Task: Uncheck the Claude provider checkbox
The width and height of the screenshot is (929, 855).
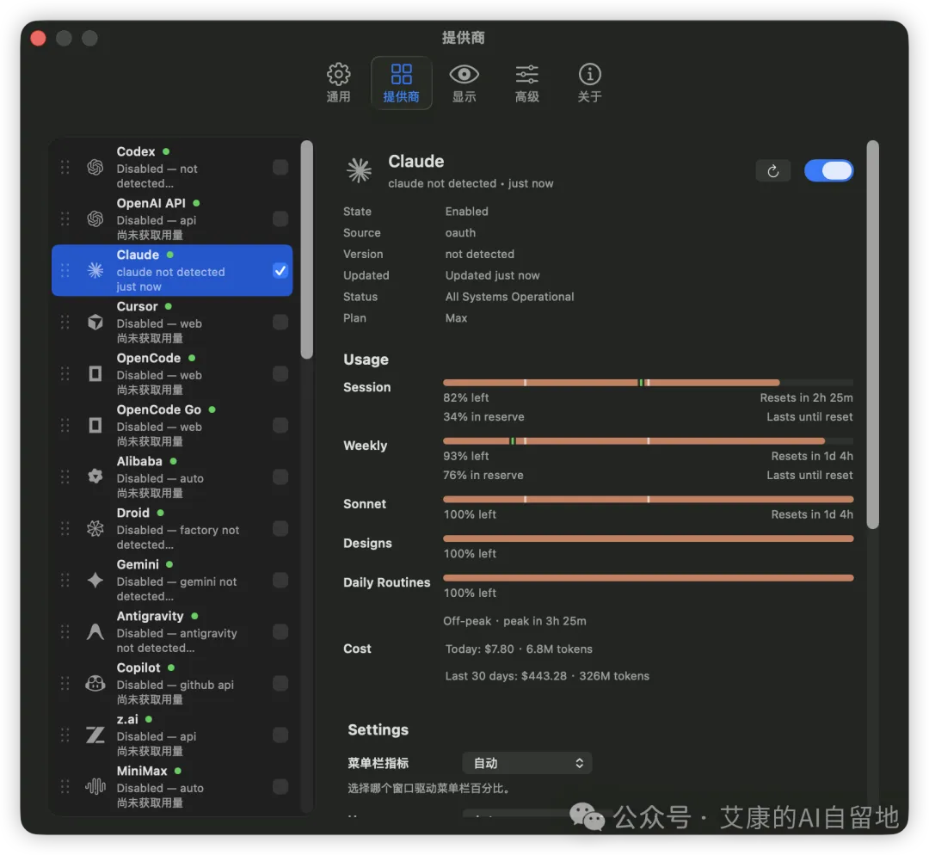Action: click(x=280, y=271)
